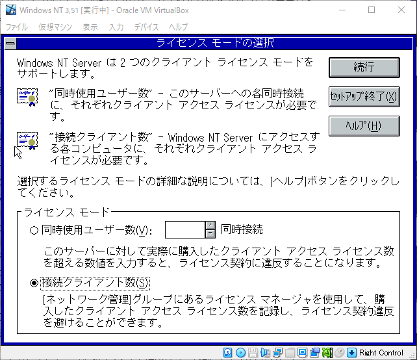417x360 pixels.
Task: Open the ヘルプ menu in VirtualBox menu bar
Action: click(179, 27)
